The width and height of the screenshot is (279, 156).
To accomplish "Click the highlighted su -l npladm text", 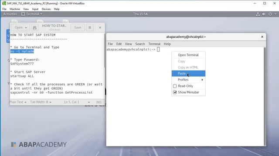I will (x=22, y=51).
